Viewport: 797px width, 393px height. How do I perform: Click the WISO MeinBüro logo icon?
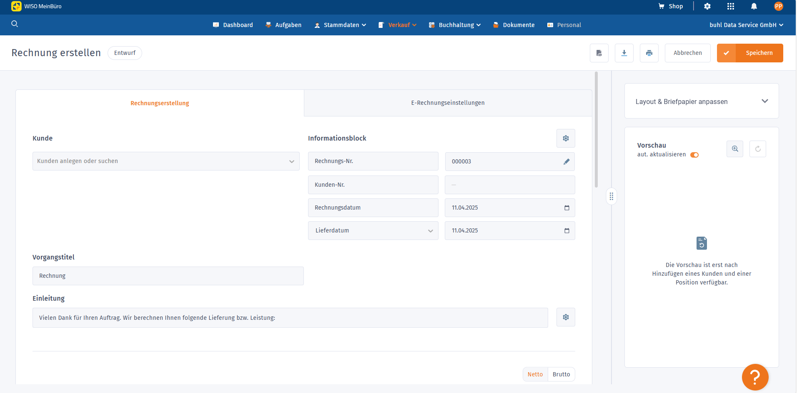coord(16,6)
